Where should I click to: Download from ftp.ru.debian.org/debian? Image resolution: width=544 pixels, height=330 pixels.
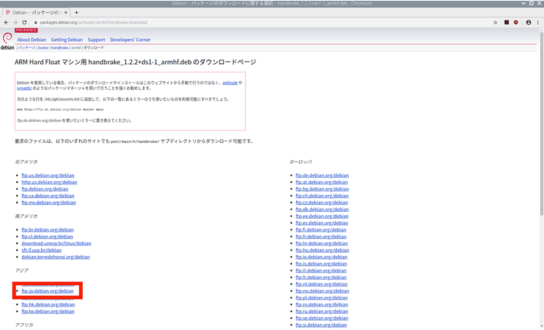point(322,311)
